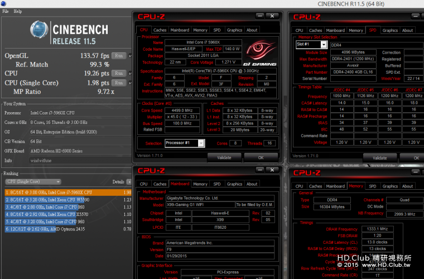Select ranking row 3 Intel Core i7 860

coord(68,207)
